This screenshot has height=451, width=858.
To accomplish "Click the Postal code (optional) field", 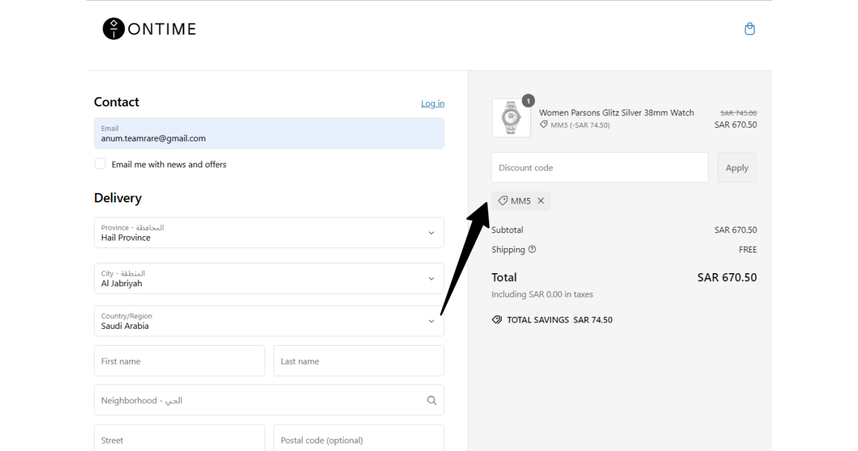I will [359, 438].
